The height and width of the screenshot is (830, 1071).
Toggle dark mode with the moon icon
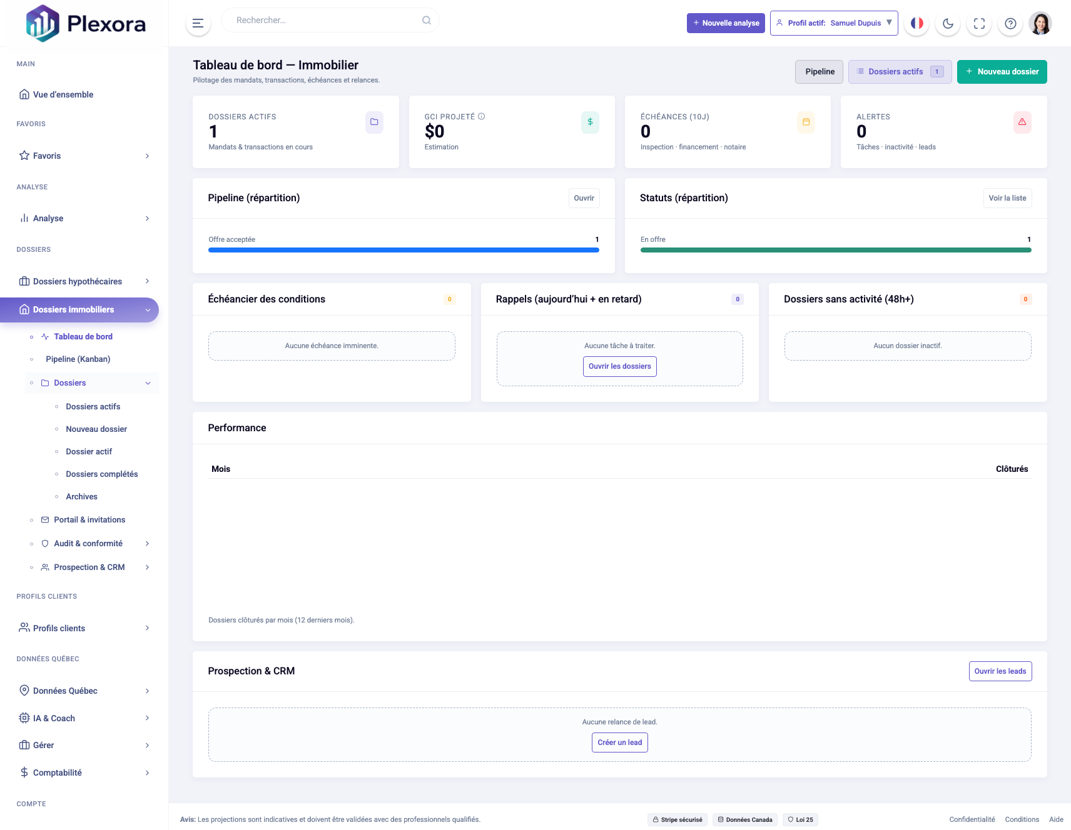pyautogui.click(x=948, y=24)
